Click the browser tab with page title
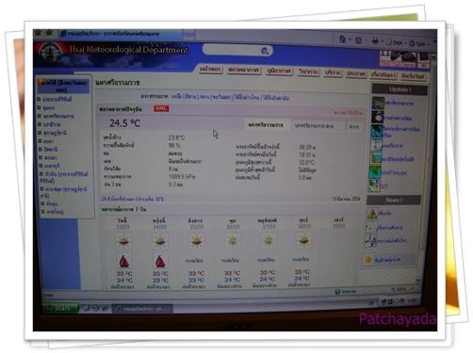473x353 pixels. (x=120, y=33)
